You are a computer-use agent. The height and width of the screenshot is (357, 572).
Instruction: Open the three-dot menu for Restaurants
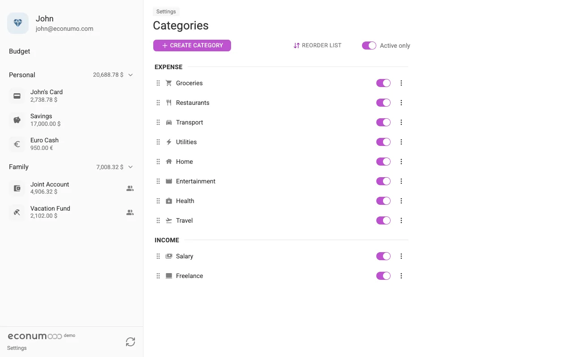(401, 103)
